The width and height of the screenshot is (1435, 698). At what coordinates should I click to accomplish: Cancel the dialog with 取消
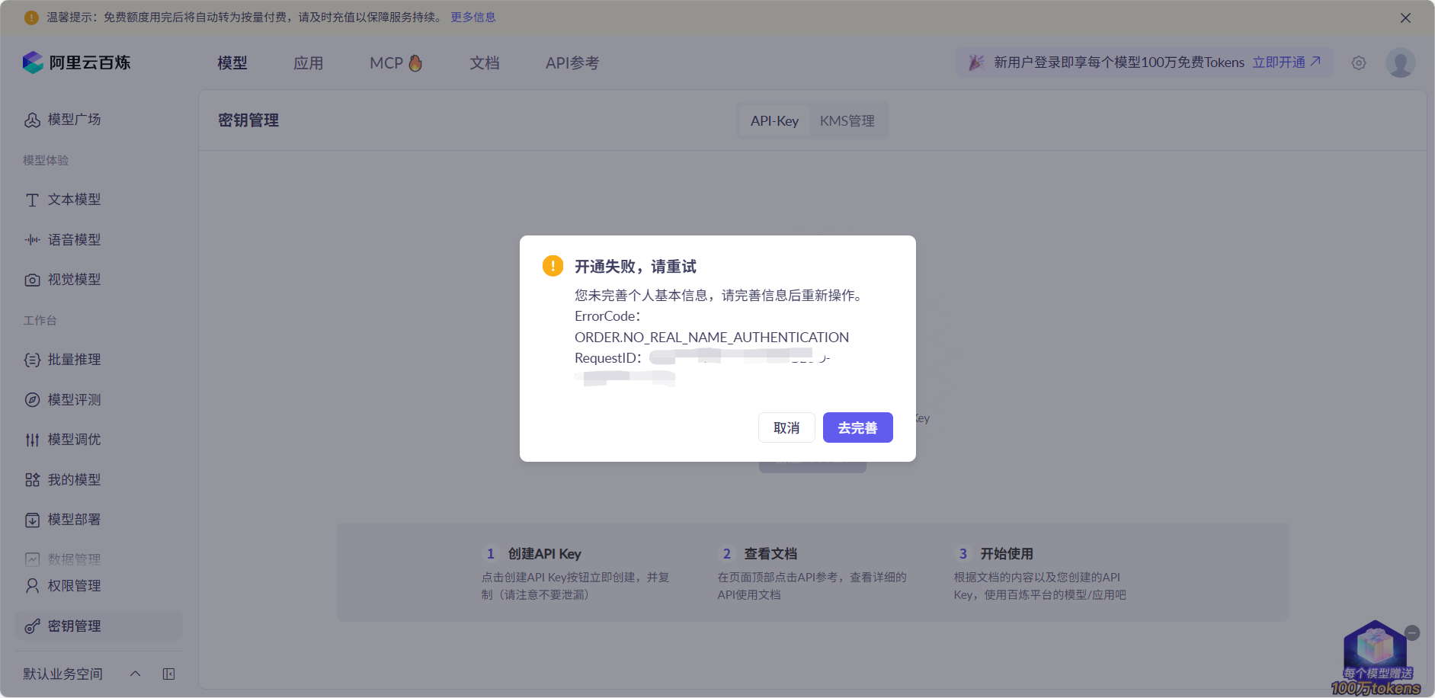coord(786,427)
